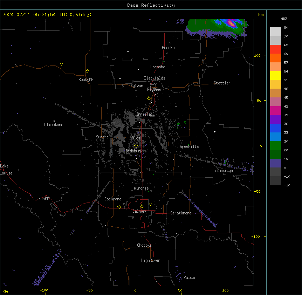This screenshot has width=302, height=295.
Task: Select the purple 39 dBZ legend swatch
Action: (275, 119)
